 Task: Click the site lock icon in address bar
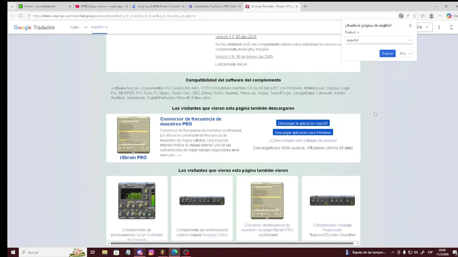(29, 16)
